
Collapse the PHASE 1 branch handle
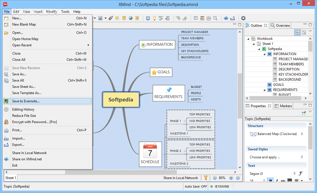click(x=185, y=121)
